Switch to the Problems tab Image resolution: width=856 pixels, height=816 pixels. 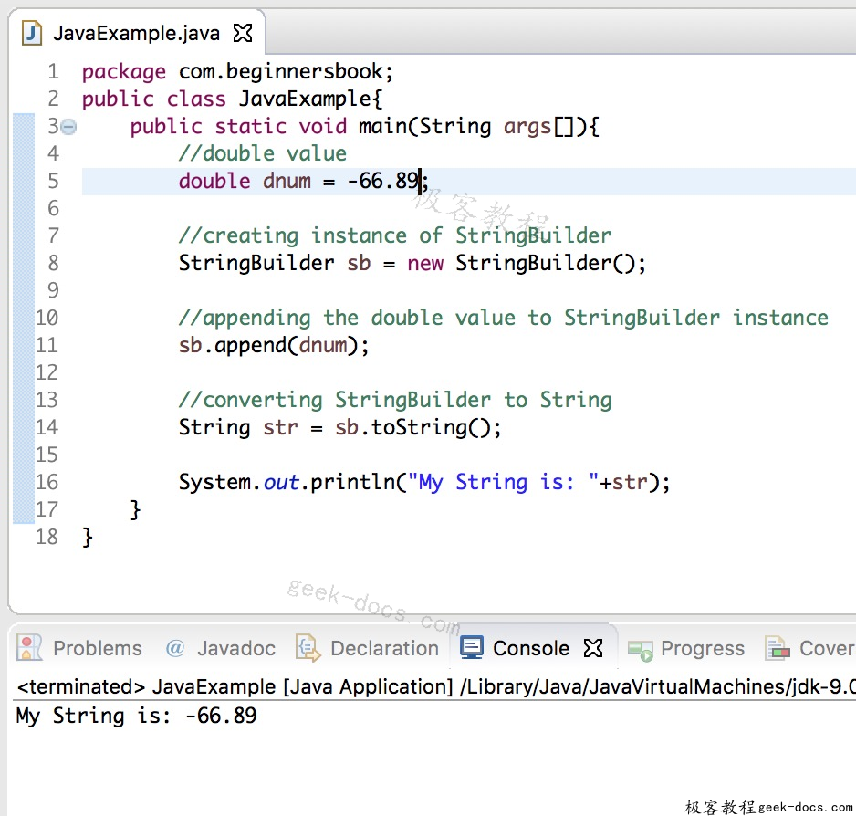pos(97,648)
